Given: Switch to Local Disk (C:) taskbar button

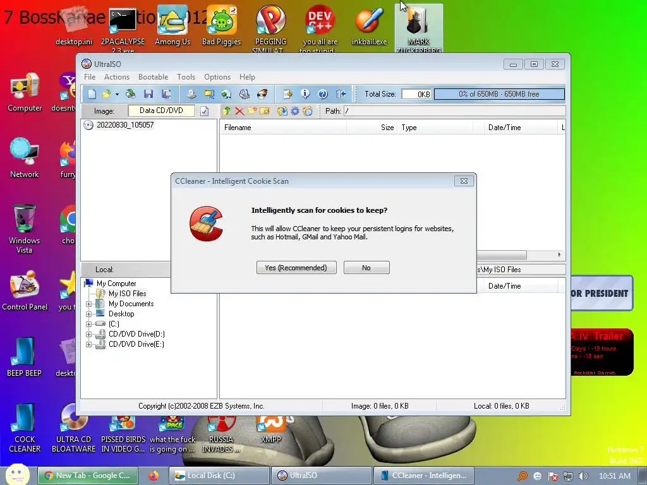Looking at the screenshot, I should pos(219,476).
